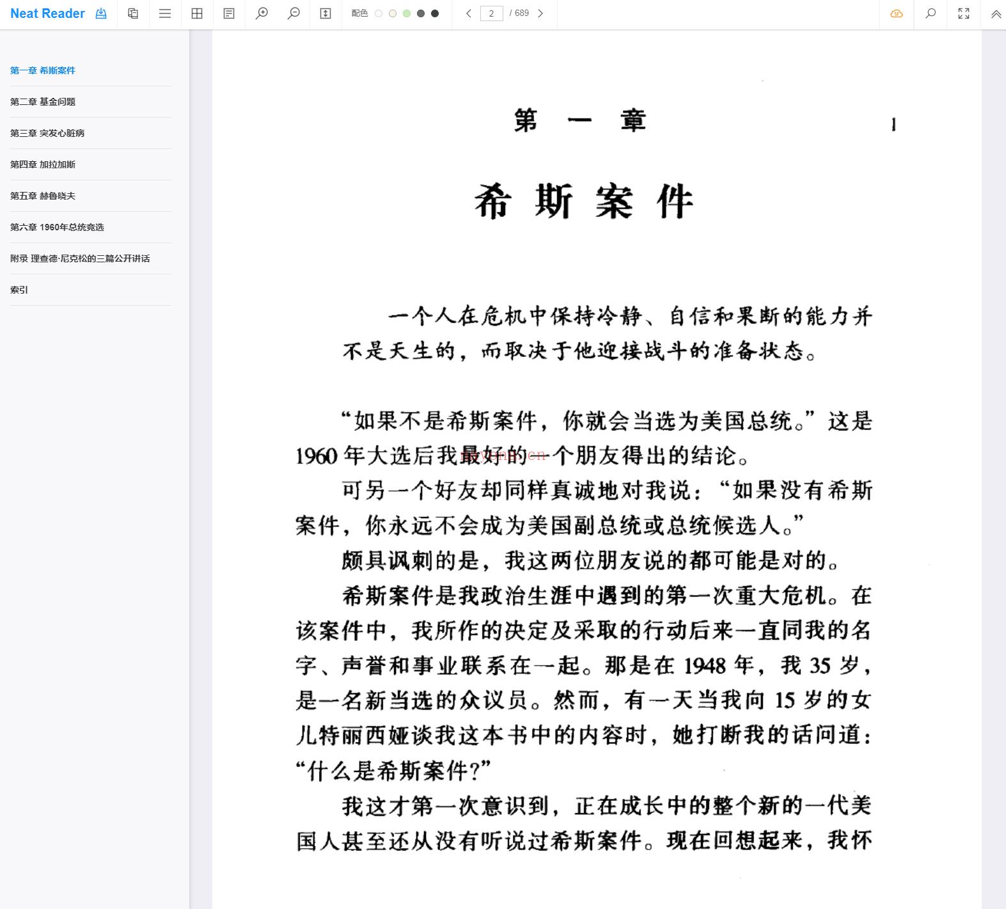Toggle the table of contents hamburger icon

click(165, 13)
